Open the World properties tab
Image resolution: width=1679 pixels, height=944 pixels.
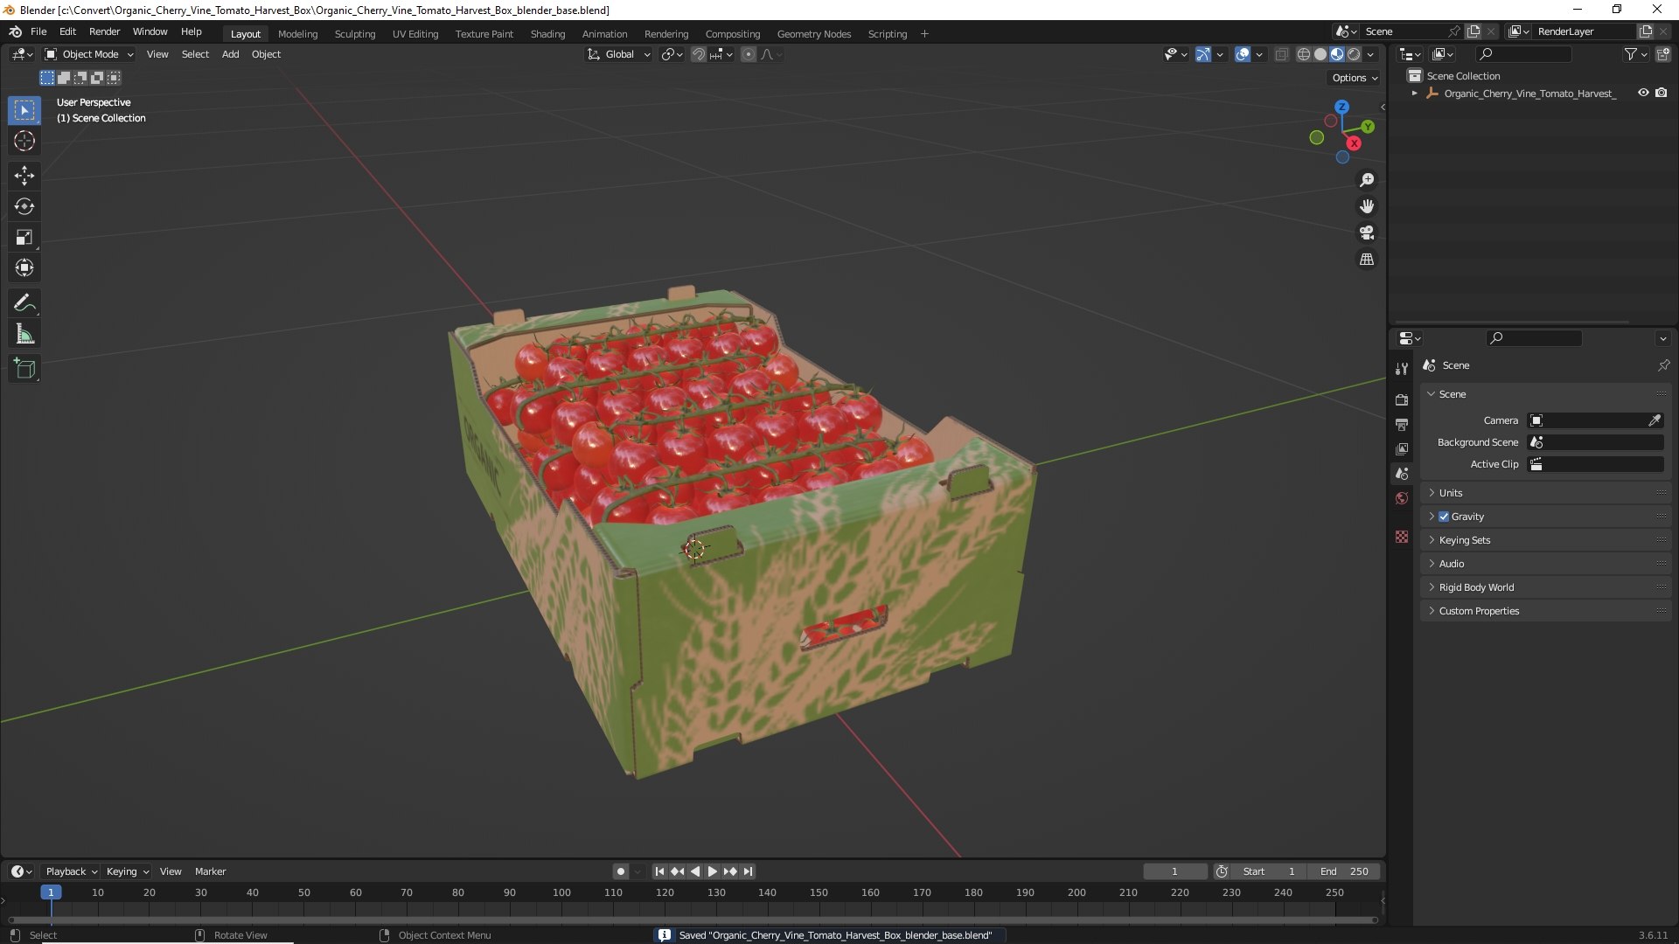(1402, 498)
